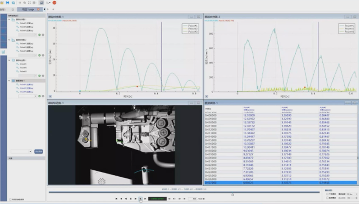Close the first tab using its small square button
The image size is (359, 204).
(x=13, y=9)
